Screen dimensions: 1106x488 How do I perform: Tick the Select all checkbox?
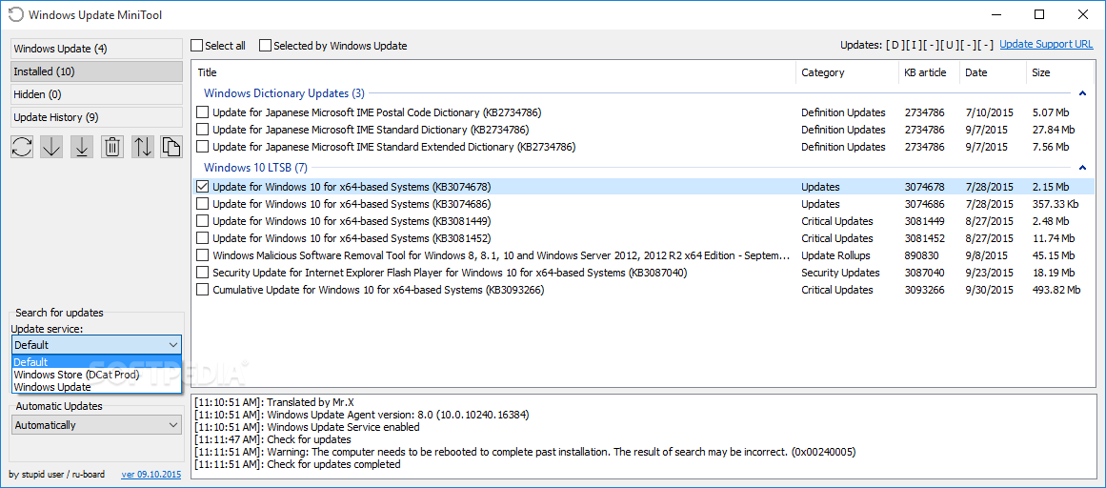197,45
